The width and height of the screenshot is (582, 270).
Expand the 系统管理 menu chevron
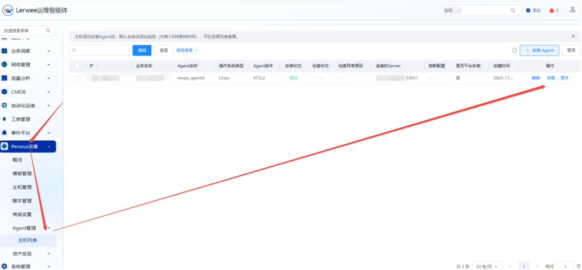point(48,266)
